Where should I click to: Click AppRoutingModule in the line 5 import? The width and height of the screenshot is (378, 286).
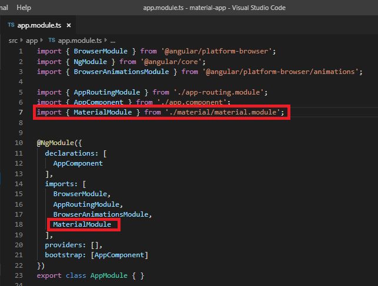coord(107,92)
